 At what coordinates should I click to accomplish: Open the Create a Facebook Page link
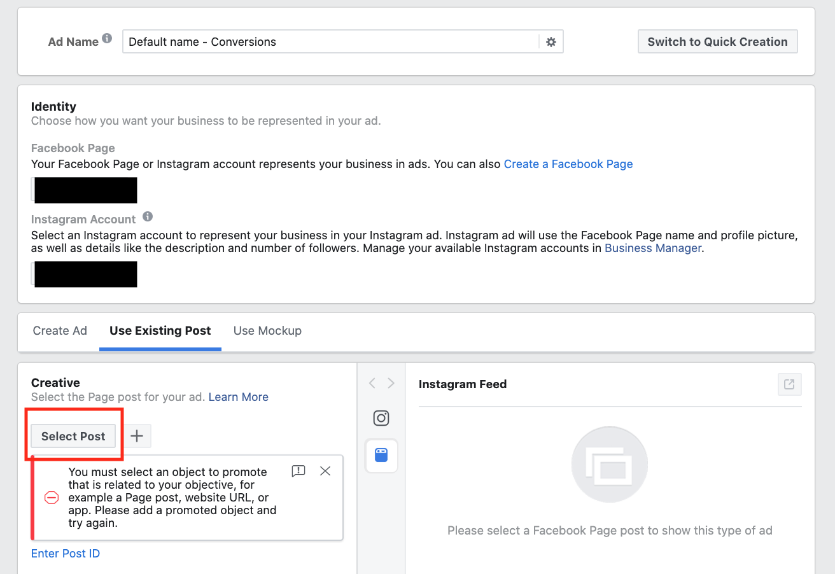[568, 164]
